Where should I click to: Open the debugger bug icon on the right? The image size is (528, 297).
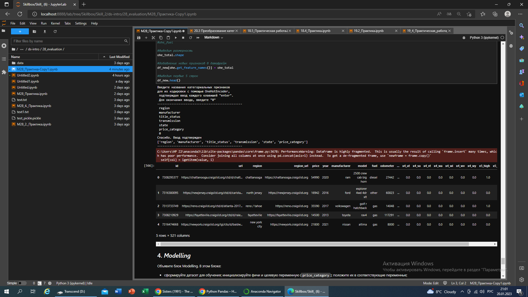click(x=511, y=46)
